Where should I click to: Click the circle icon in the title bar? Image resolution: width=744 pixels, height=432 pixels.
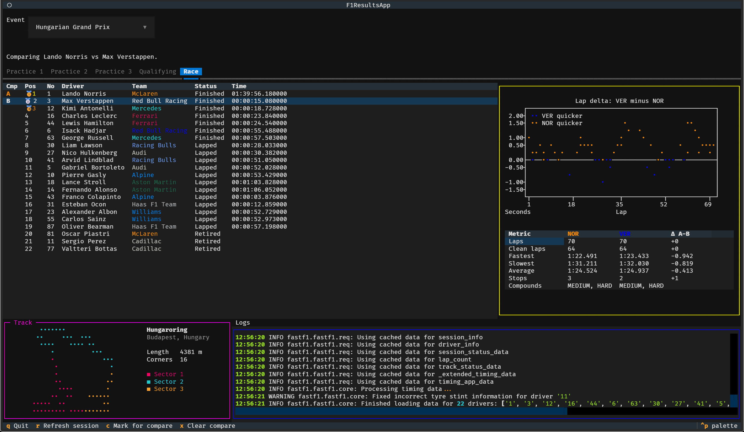pyautogui.click(x=9, y=5)
